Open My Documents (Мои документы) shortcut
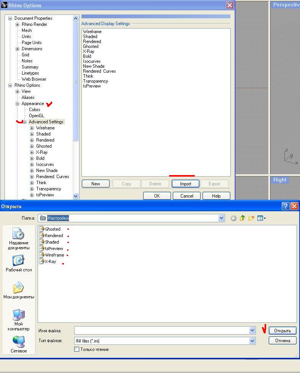The image size is (300, 373). point(19,290)
